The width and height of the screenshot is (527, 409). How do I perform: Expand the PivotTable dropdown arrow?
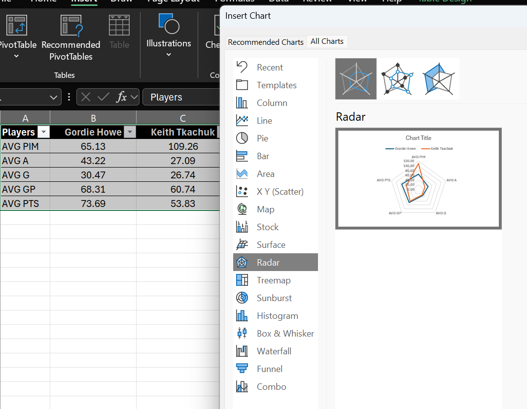click(16, 56)
